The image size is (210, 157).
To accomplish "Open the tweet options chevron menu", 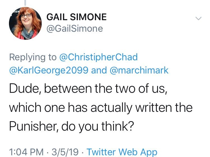I will pyautogui.click(x=198, y=19).
